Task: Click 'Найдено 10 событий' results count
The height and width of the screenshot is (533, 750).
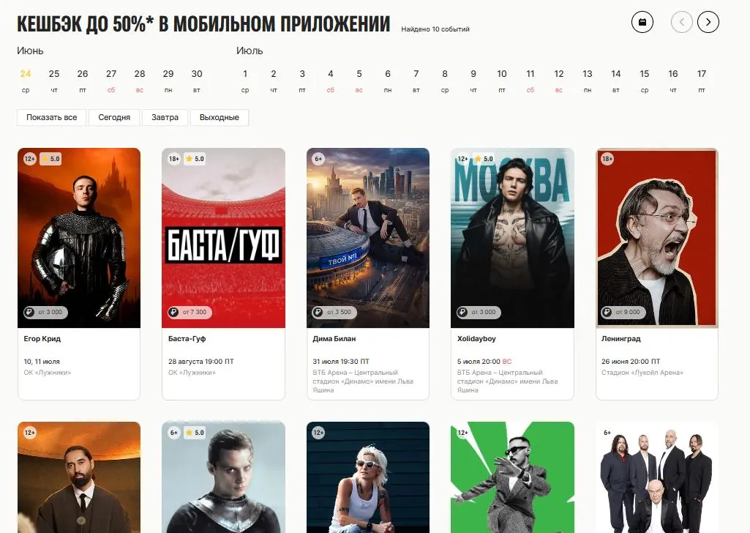Action: 435,29
